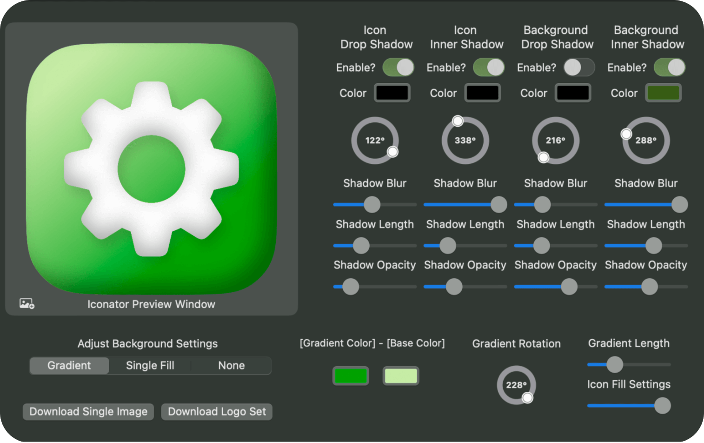Click Background Inner Shadow's Shadow Opacity slider
Viewport: 704px width, 443px height.
point(646,287)
